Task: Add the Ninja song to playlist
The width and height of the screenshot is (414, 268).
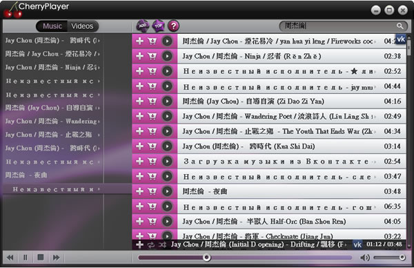Action: click(139, 56)
